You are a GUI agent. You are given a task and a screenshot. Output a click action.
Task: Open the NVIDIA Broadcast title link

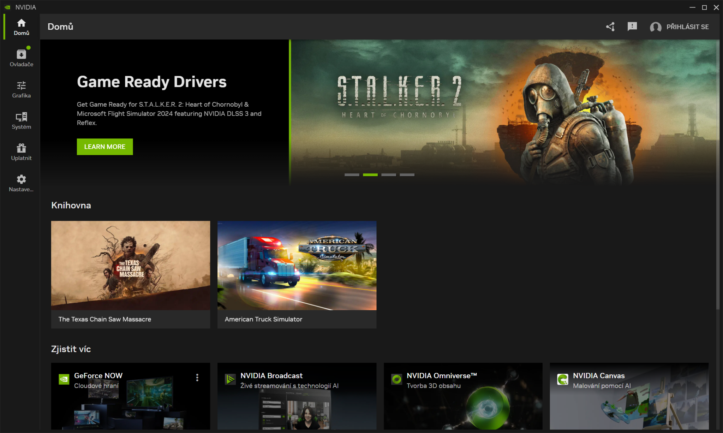point(271,376)
